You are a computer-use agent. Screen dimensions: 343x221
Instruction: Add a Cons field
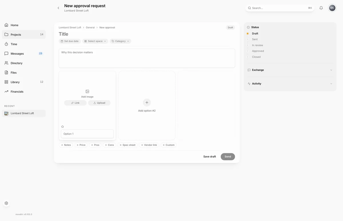109,145
